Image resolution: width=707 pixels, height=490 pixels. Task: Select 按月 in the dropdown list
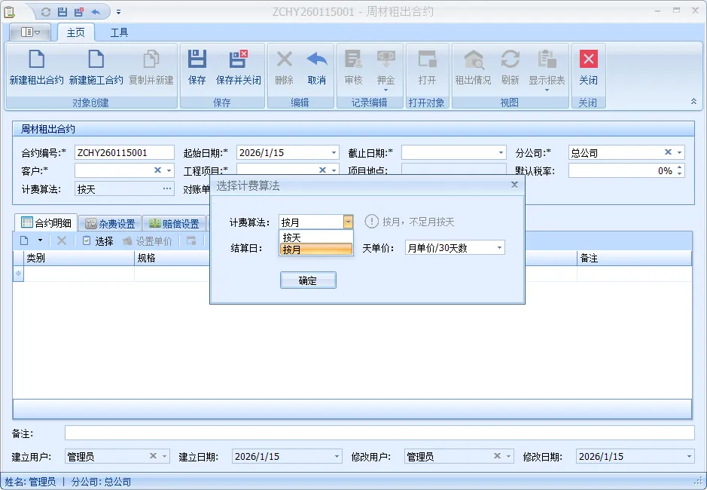[x=316, y=250]
